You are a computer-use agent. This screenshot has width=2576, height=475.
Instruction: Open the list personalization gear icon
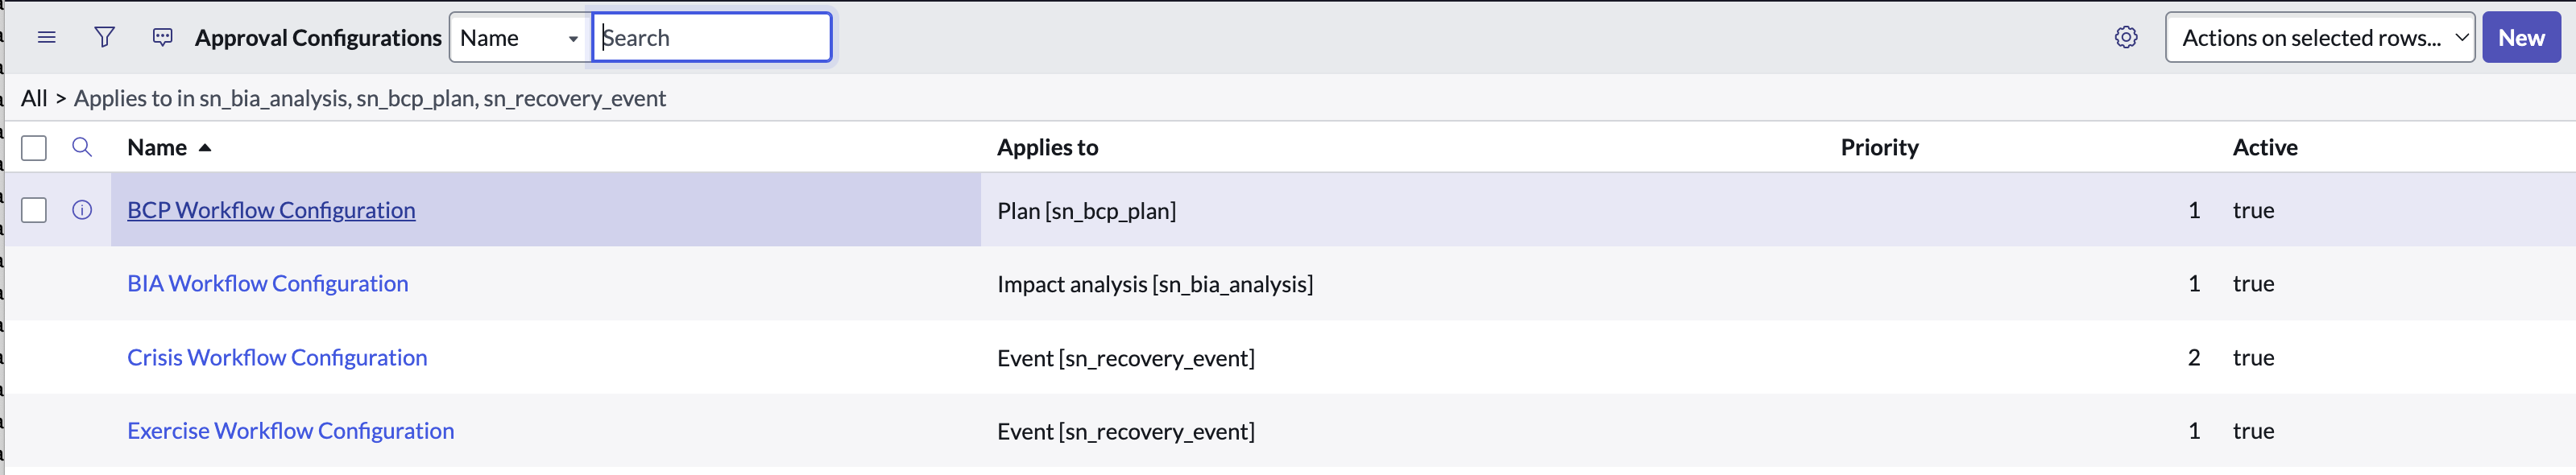tap(2126, 38)
